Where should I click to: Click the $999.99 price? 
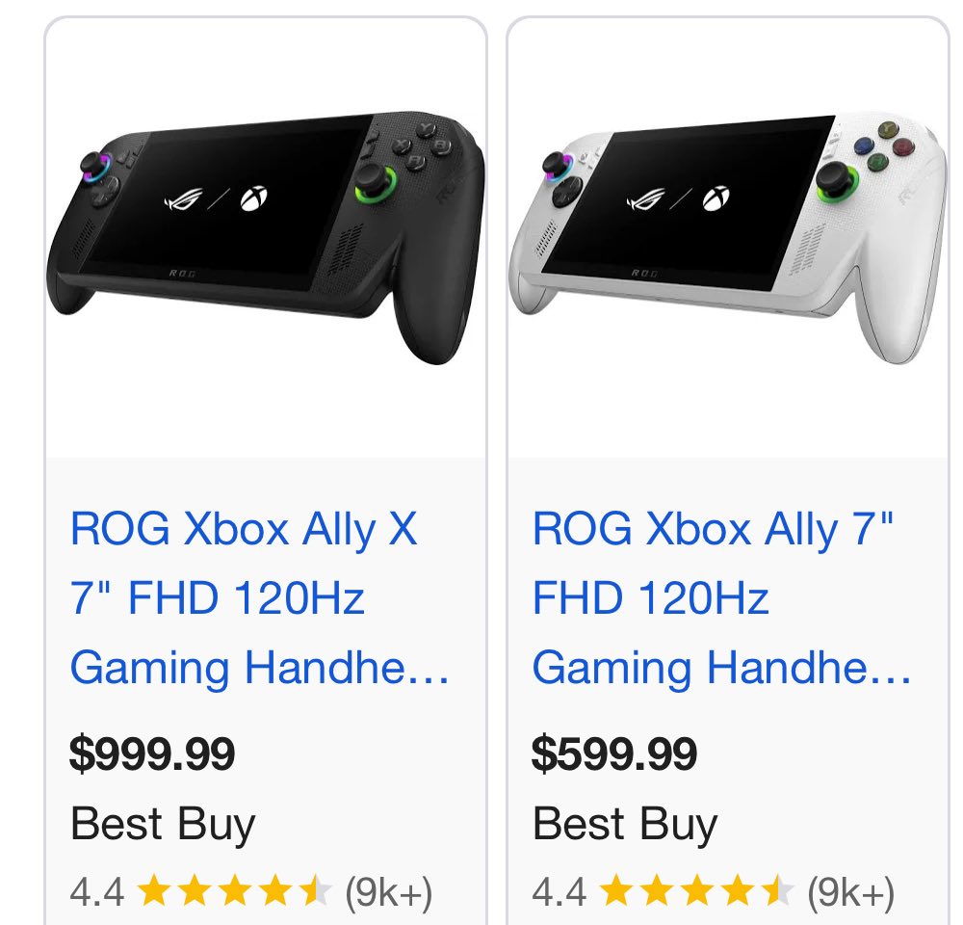(152, 753)
